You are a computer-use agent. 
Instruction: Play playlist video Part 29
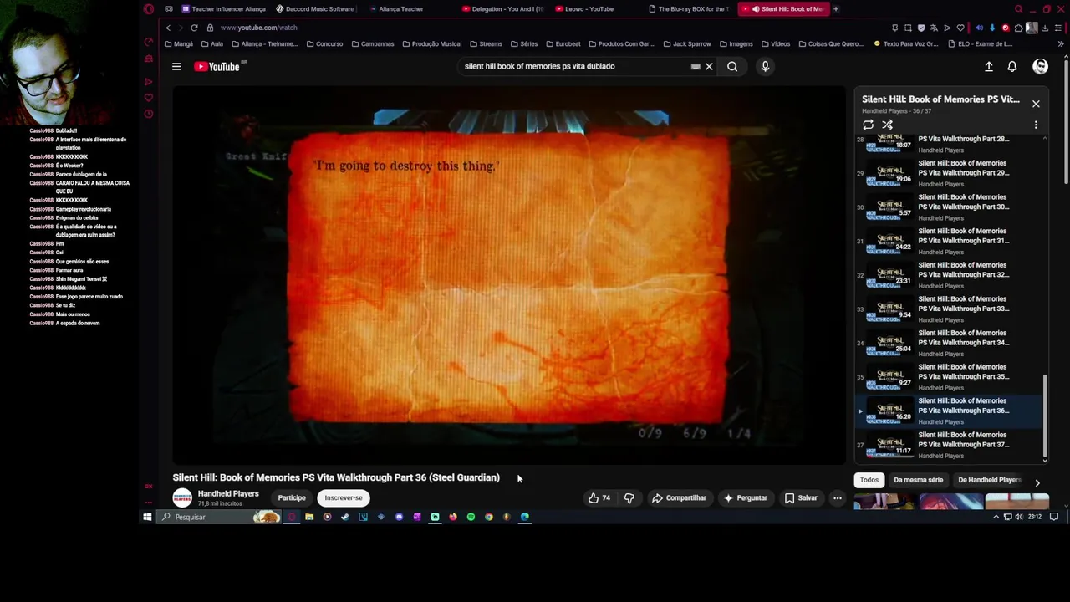(949, 172)
